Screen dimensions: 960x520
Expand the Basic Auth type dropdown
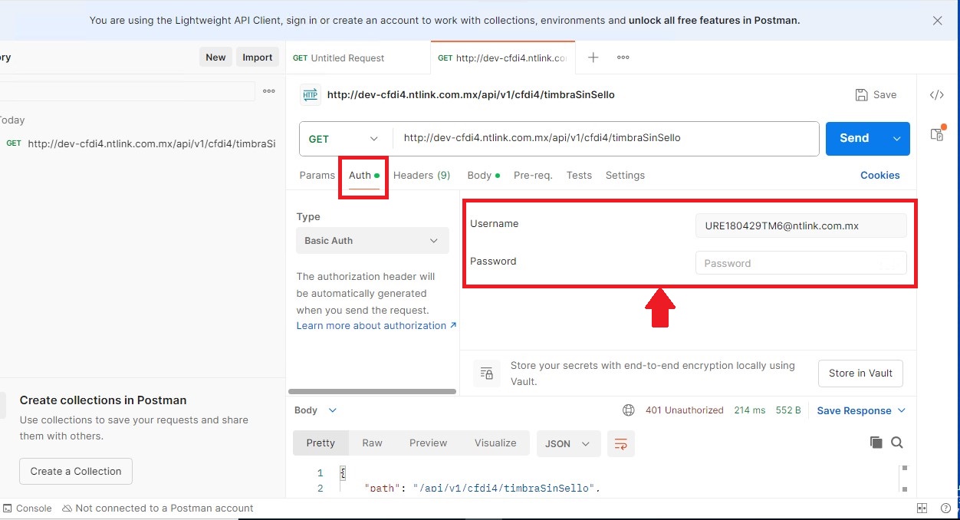(372, 241)
